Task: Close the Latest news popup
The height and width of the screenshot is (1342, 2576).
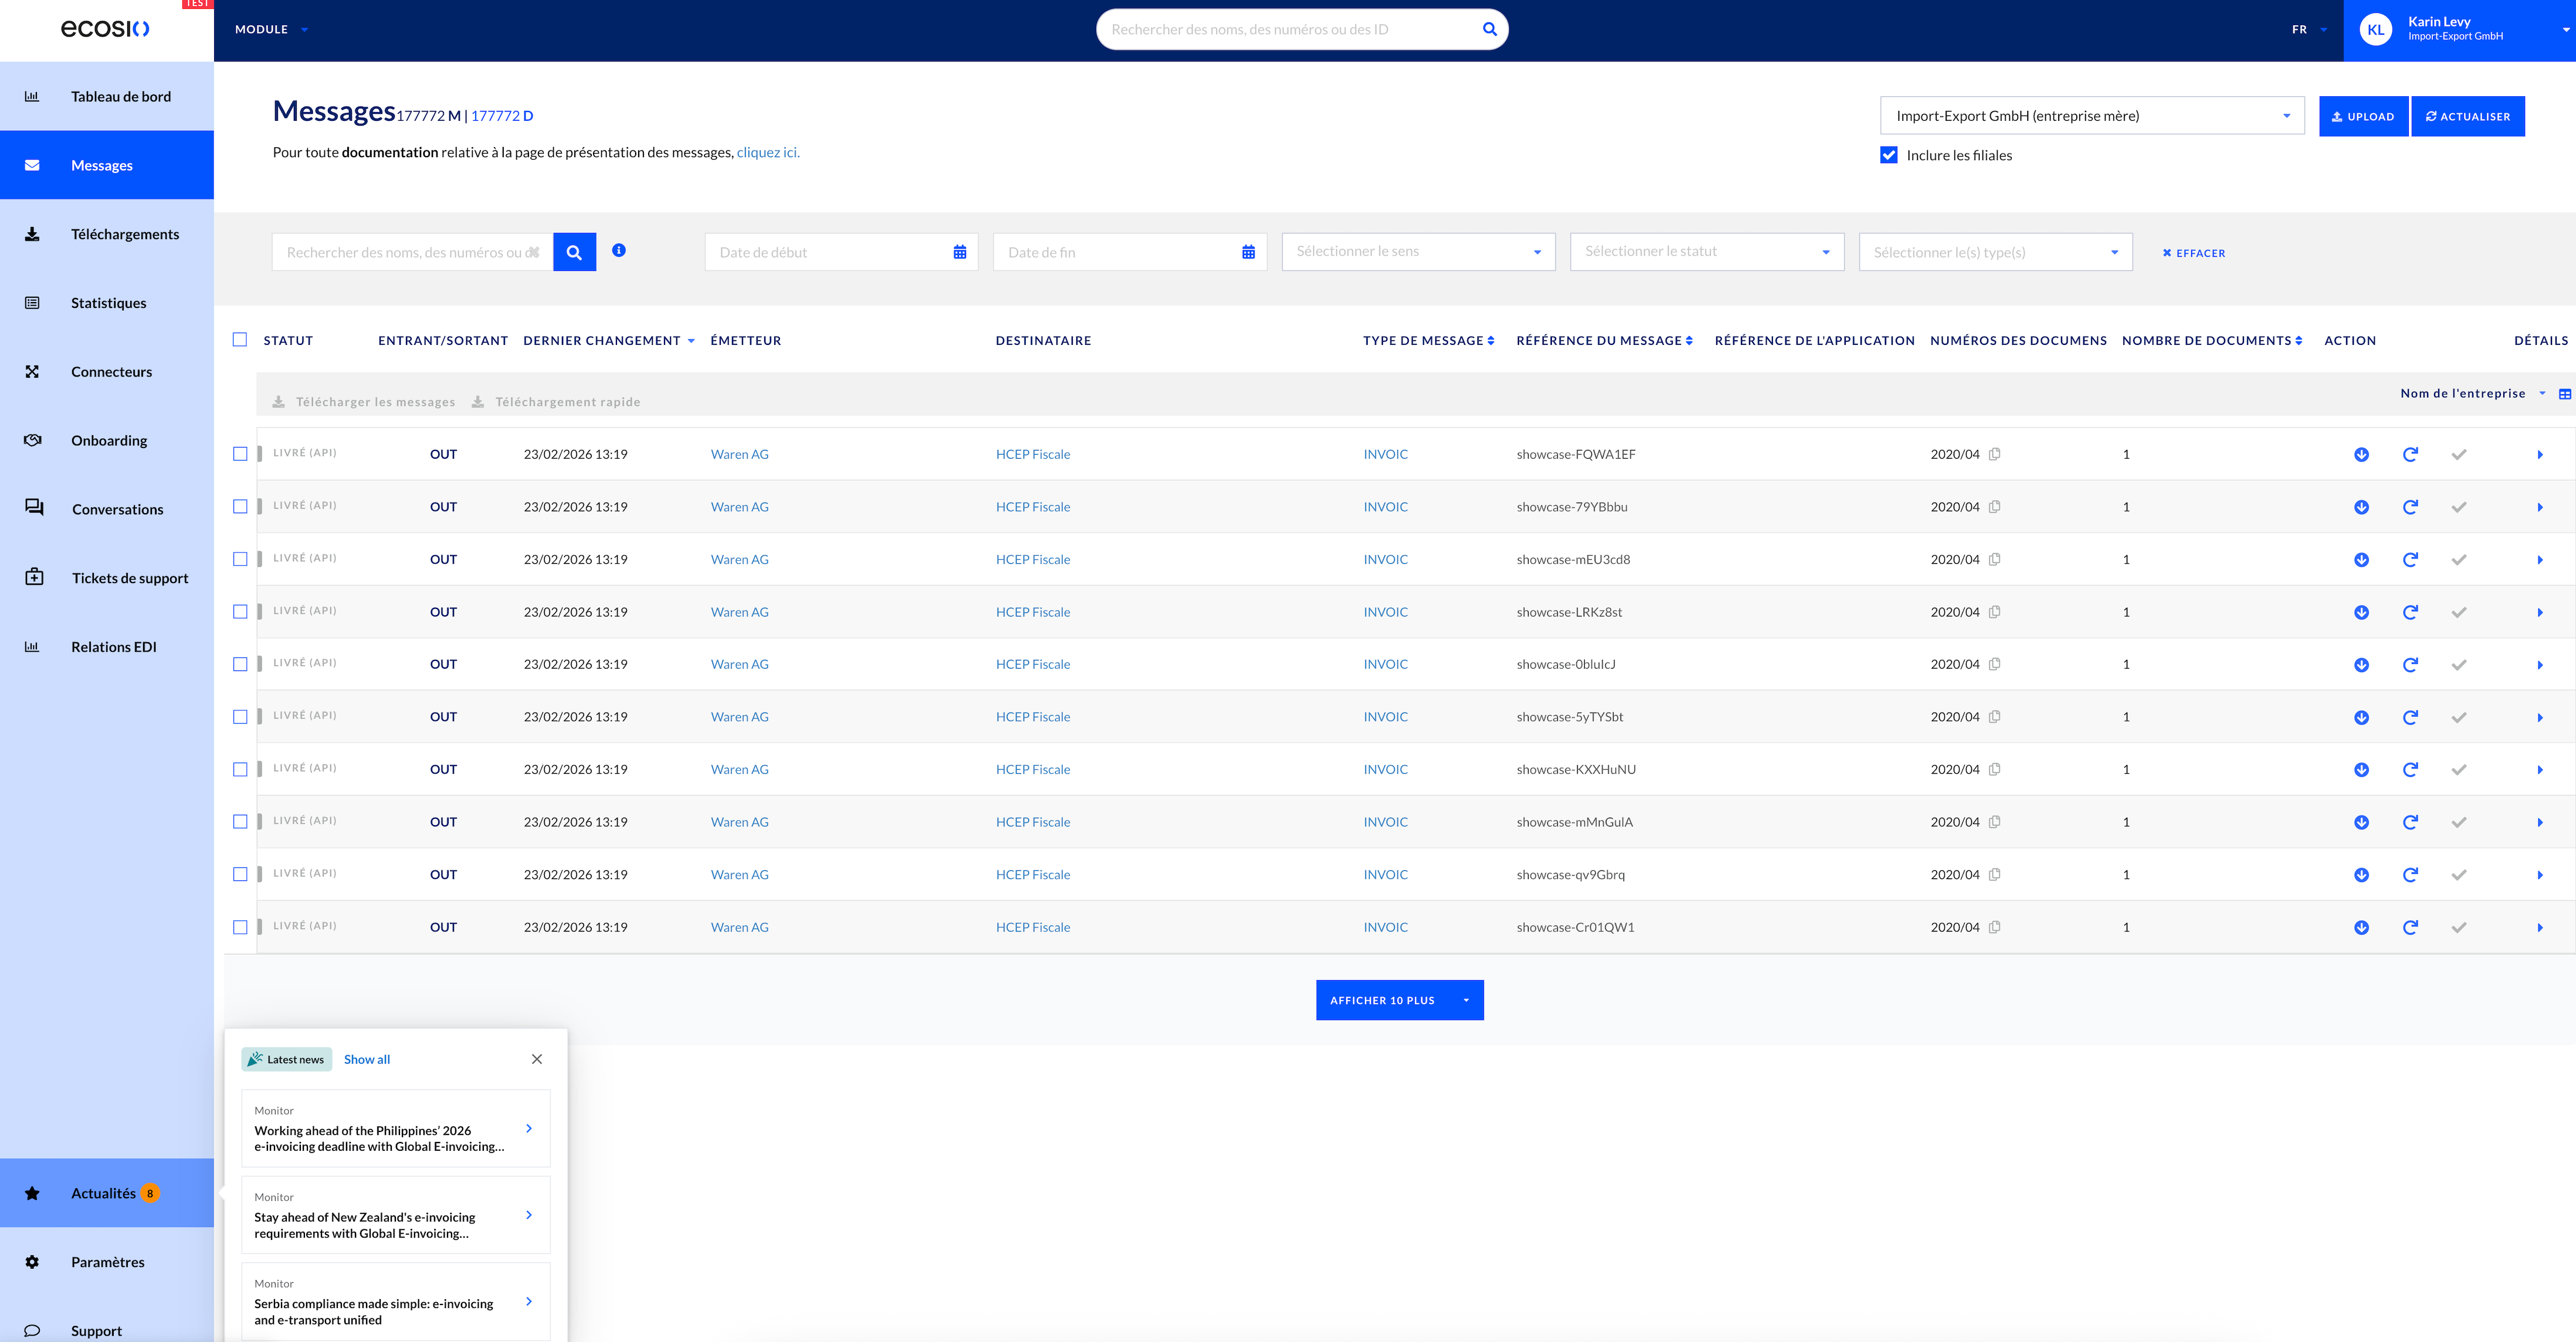Action: (537, 1059)
